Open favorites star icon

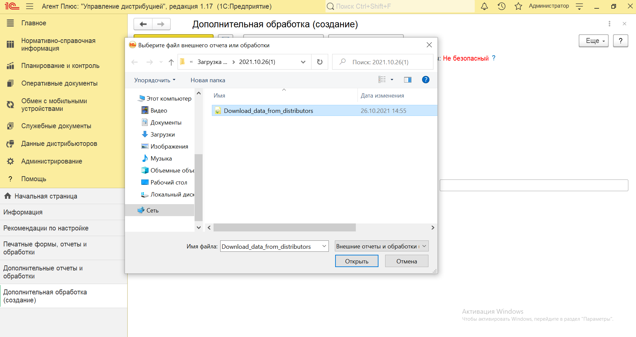point(518,6)
